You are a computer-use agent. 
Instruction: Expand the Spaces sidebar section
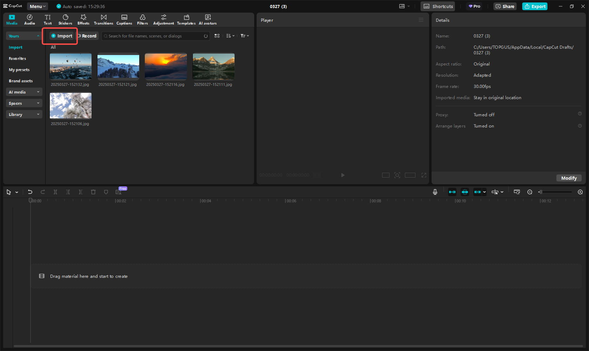pos(24,103)
